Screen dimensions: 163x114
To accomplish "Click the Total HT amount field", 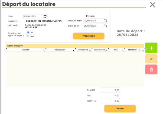I will [110, 90].
